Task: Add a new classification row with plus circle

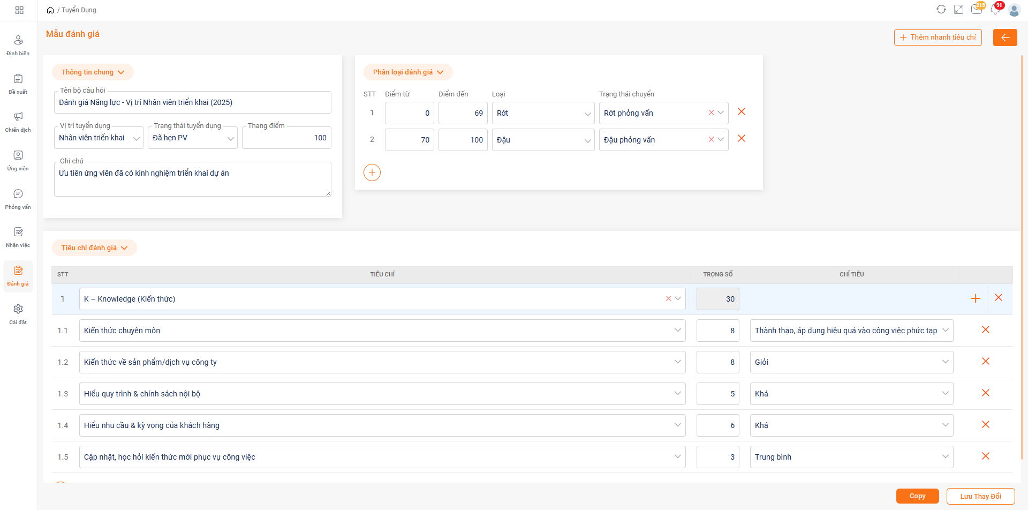Action: 372,172
